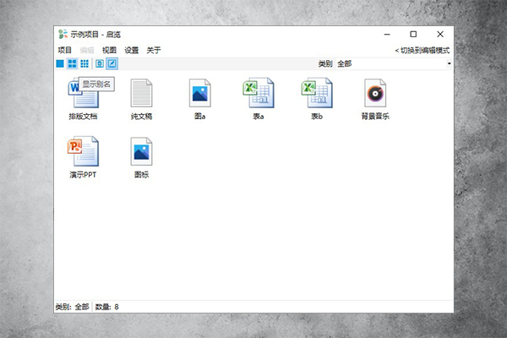Screen dimensions: 507x338
Task: Open the 类别 combo box showing 全部
Action: coord(394,63)
